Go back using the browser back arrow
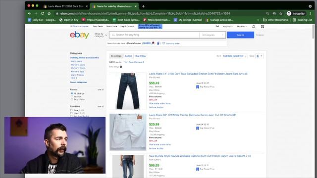This screenshot has height=178, width=317. click(30, 13)
